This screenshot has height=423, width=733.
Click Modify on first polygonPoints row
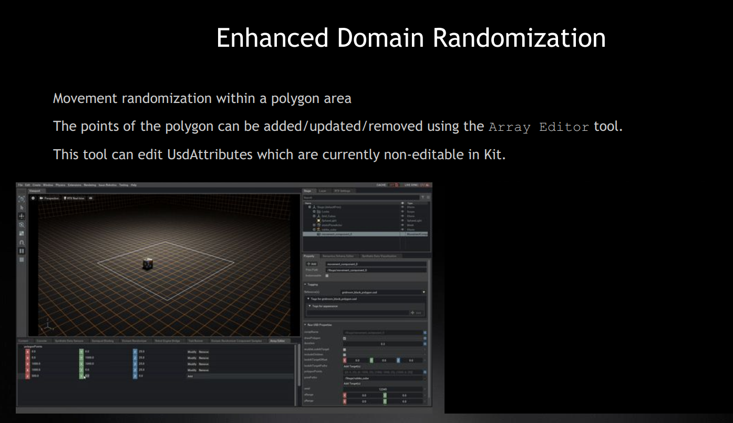click(x=192, y=352)
